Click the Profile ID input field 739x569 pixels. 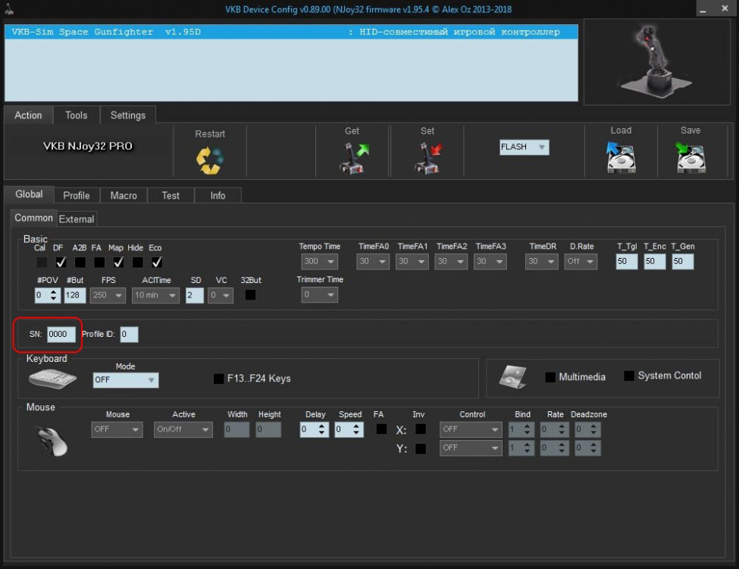[x=129, y=335]
